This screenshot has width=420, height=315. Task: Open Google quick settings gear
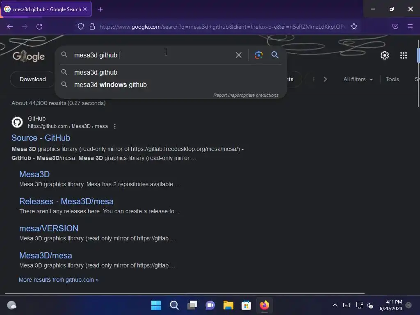tap(385, 55)
